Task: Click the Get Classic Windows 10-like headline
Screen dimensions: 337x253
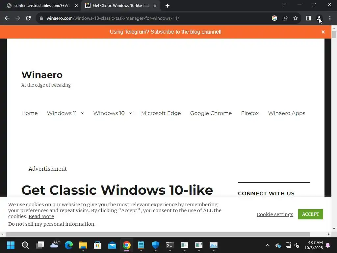Action: tap(117, 190)
